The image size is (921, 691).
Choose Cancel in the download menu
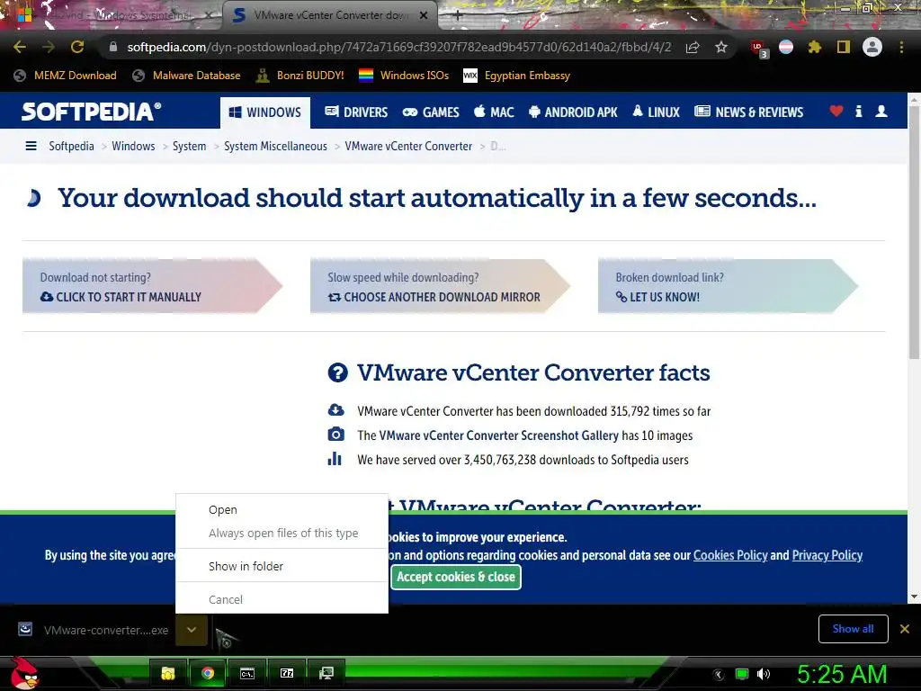(x=282, y=599)
